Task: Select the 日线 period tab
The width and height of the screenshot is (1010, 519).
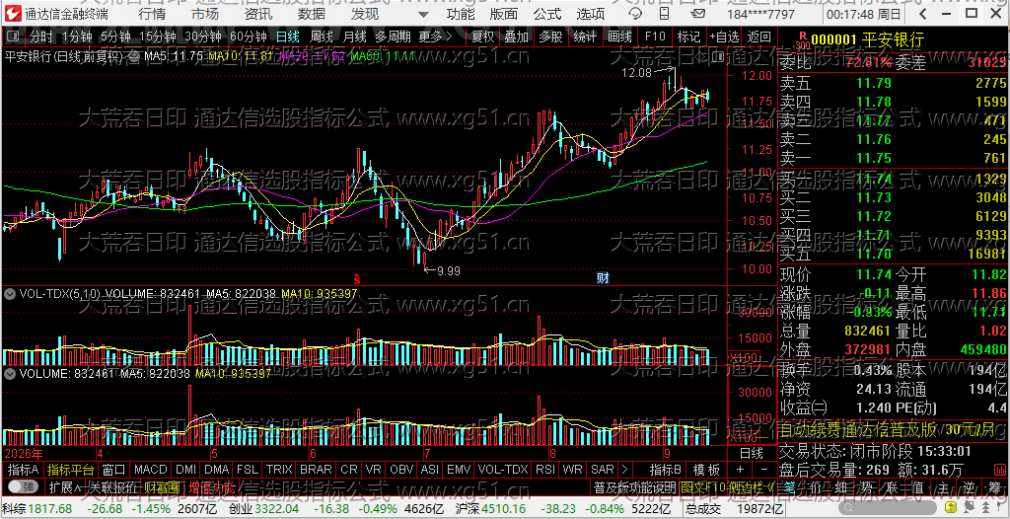Action: [288, 37]
